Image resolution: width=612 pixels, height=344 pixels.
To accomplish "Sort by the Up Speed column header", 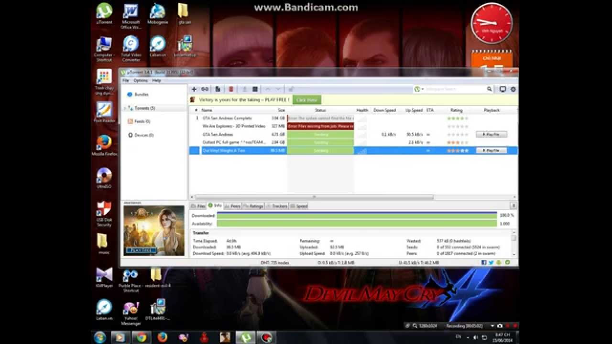I will pyautogui.click(x=414, y=110).
